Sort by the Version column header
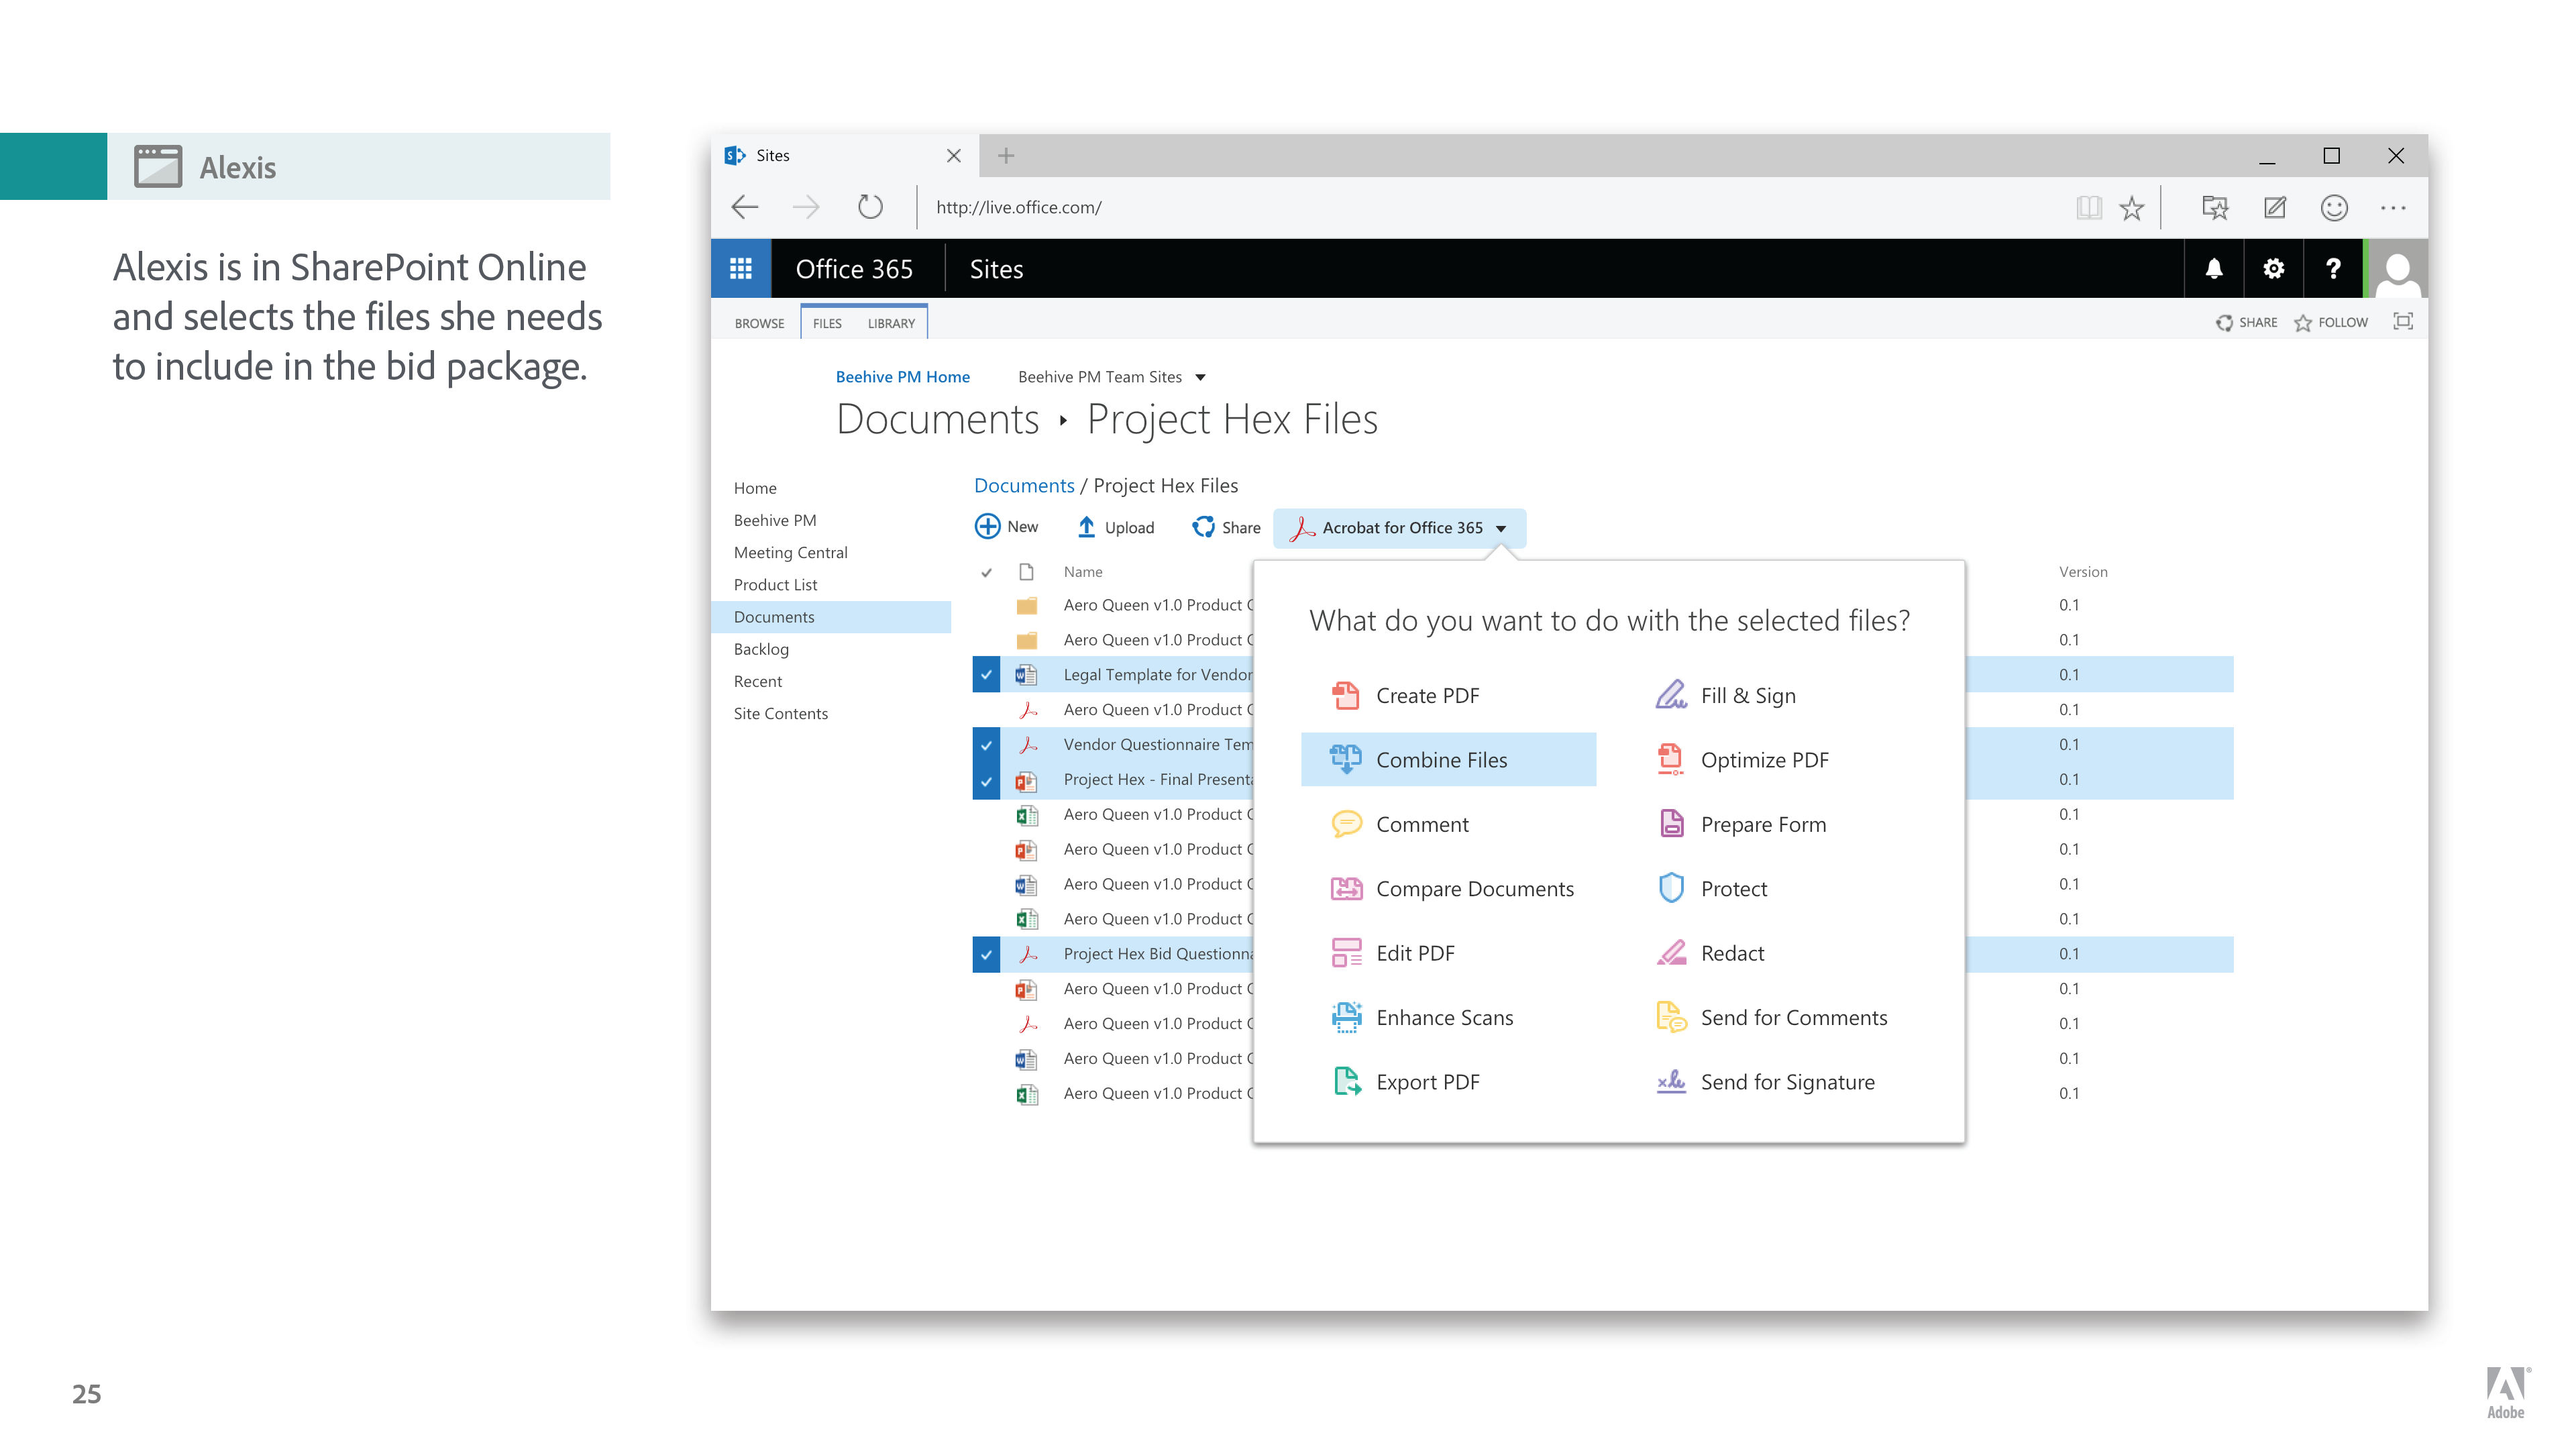 [x=2083, y=572]
